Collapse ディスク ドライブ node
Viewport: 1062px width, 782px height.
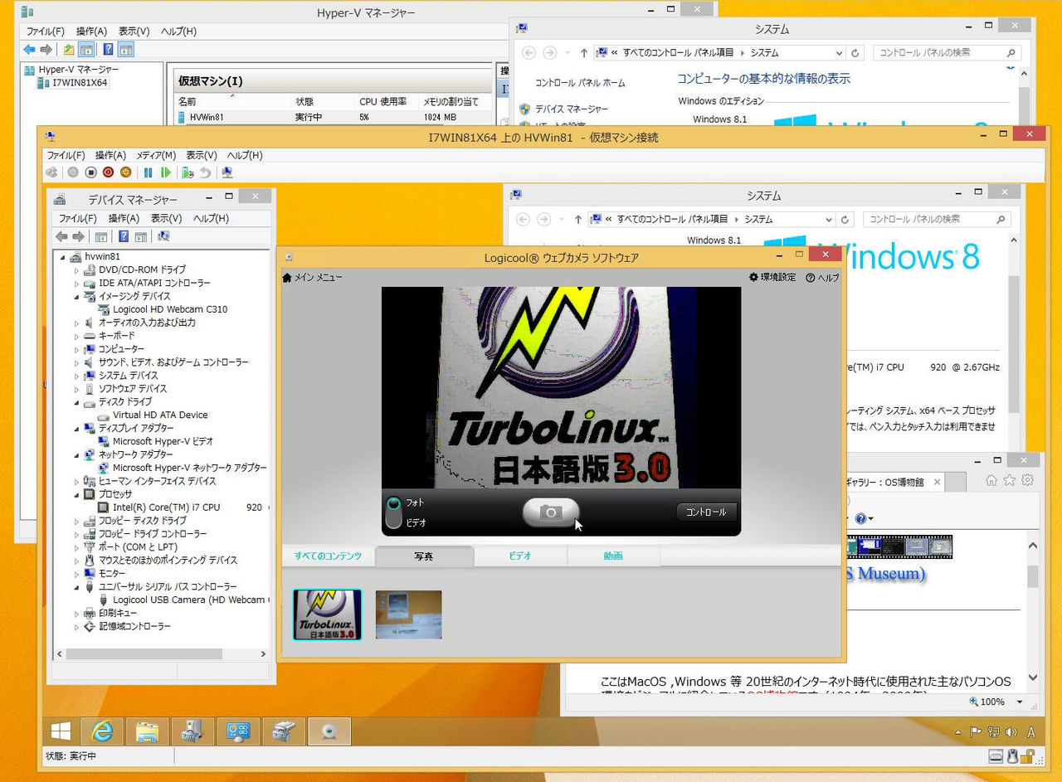click(x=77, y=402)
